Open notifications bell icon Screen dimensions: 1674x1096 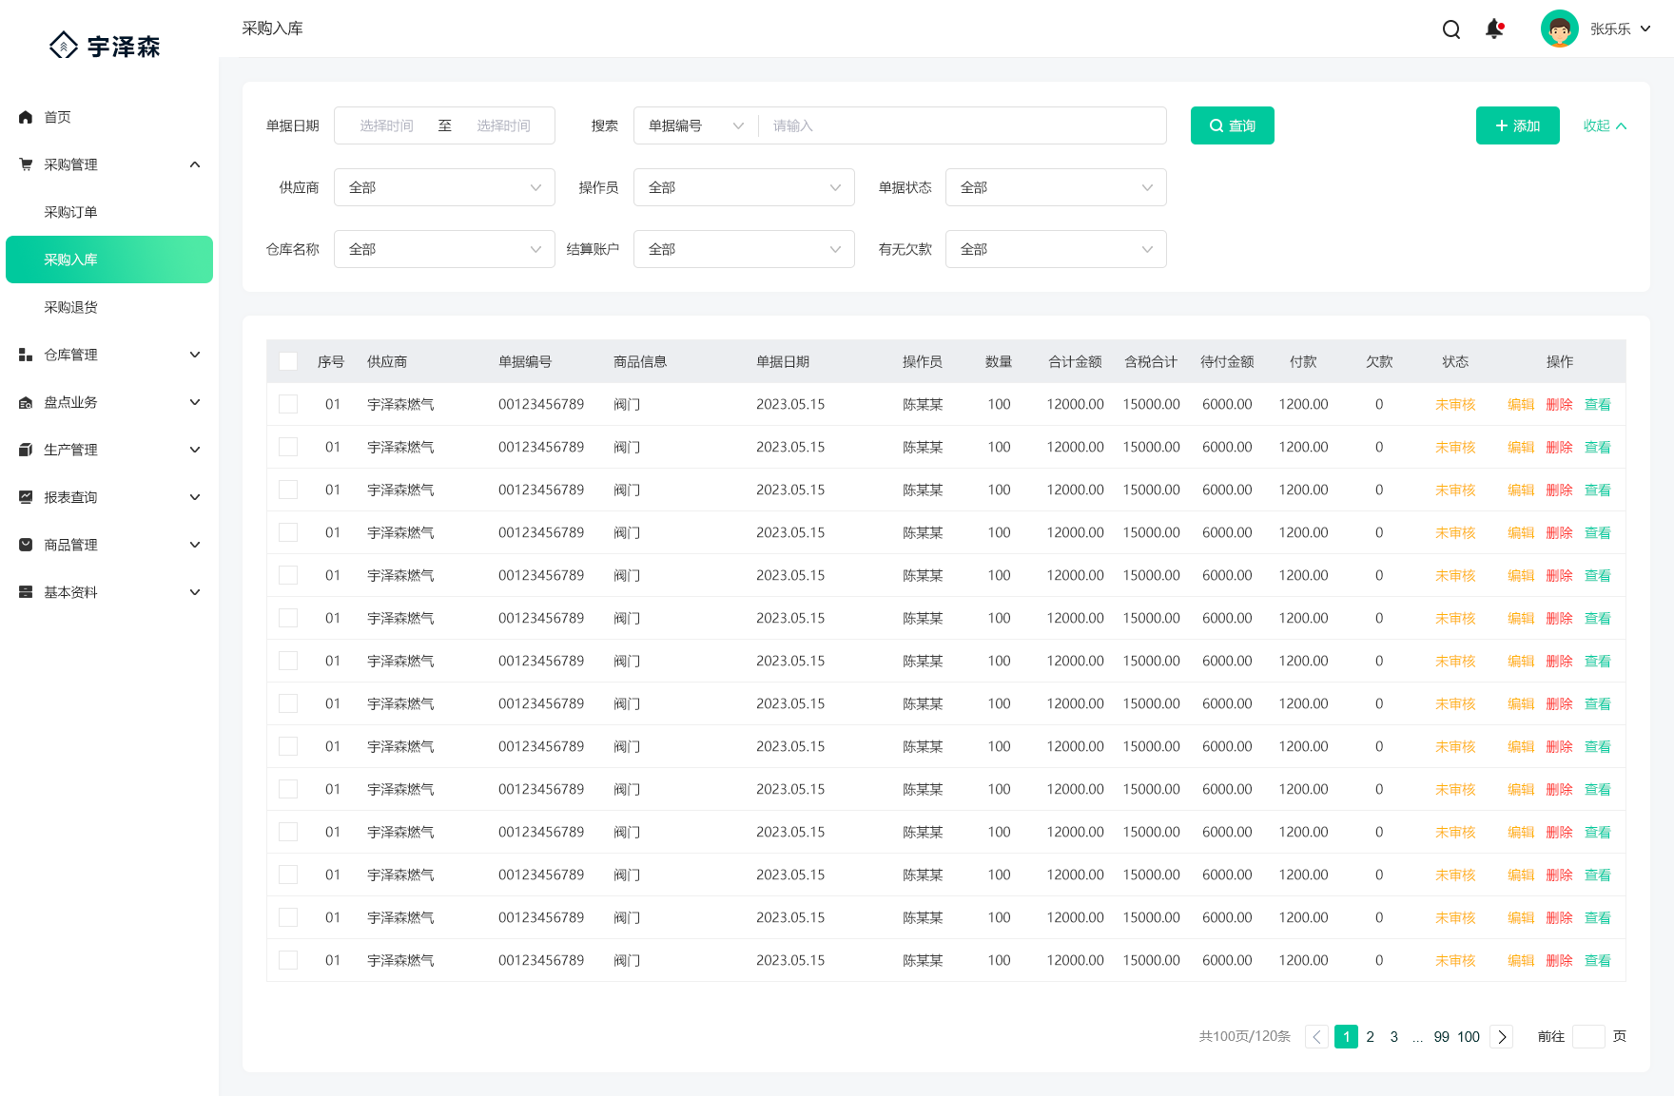pos(1494,29)
